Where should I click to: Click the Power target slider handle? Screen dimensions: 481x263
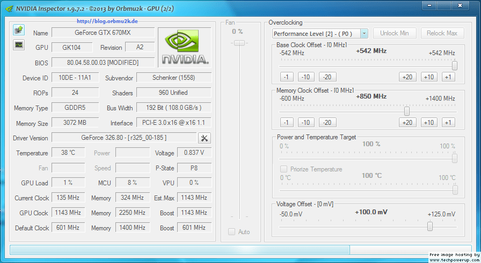[455, 159]
